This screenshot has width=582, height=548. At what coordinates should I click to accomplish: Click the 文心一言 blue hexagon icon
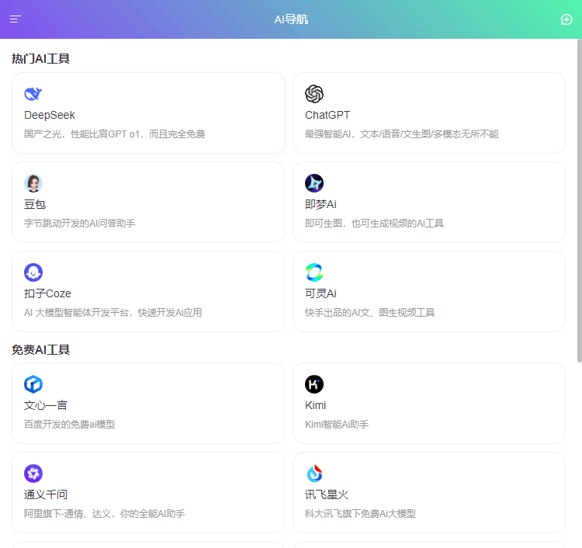[x=33, y=384]
